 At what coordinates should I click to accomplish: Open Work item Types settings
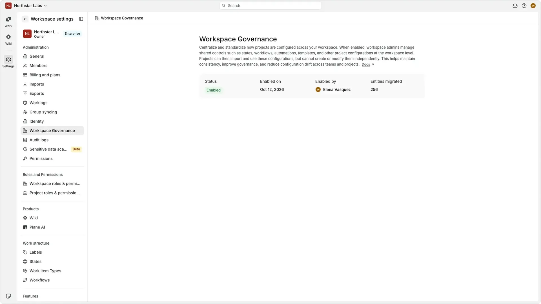pos(52,271)
